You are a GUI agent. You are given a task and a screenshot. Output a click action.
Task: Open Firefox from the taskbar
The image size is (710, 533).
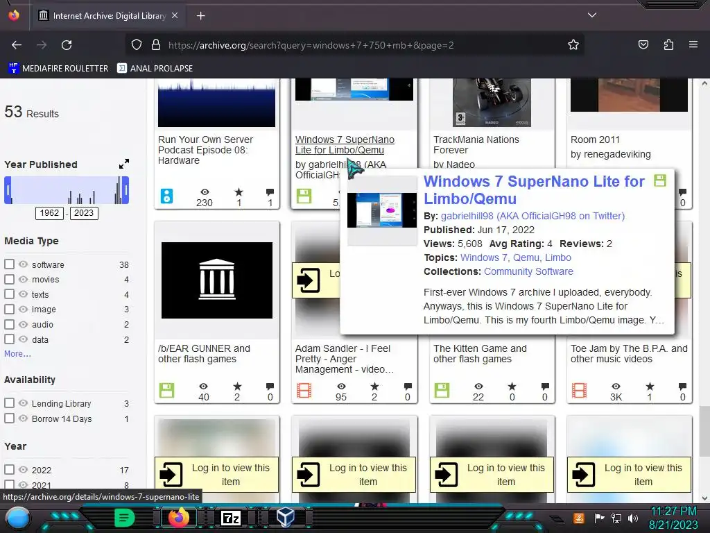pos(178,518)
